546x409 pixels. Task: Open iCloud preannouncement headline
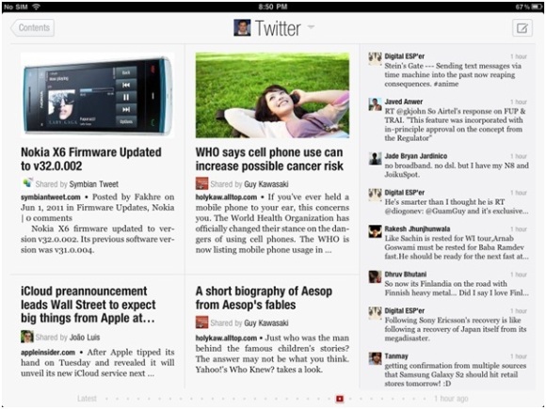tap(88, 305)
